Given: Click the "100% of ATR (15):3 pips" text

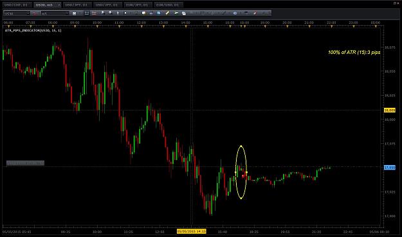Looking at the screenshot, I should click(x=354, y=52).
